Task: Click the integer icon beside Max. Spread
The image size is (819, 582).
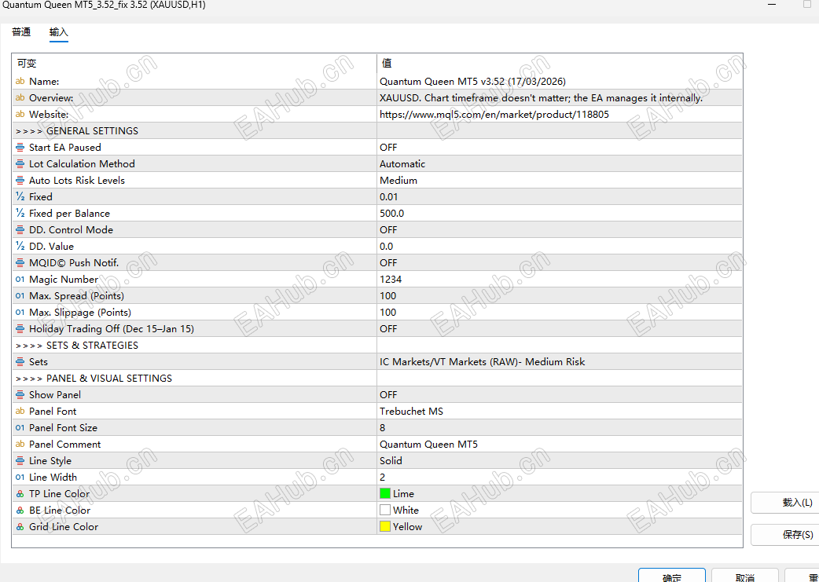Action: point(20,295)
